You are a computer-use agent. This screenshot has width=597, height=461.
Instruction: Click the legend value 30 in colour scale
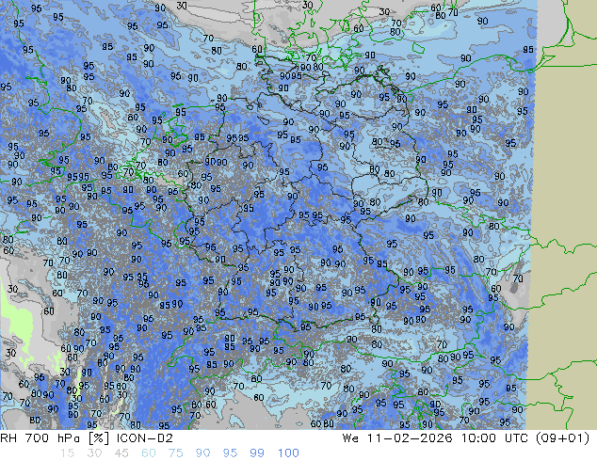[94, 453]
